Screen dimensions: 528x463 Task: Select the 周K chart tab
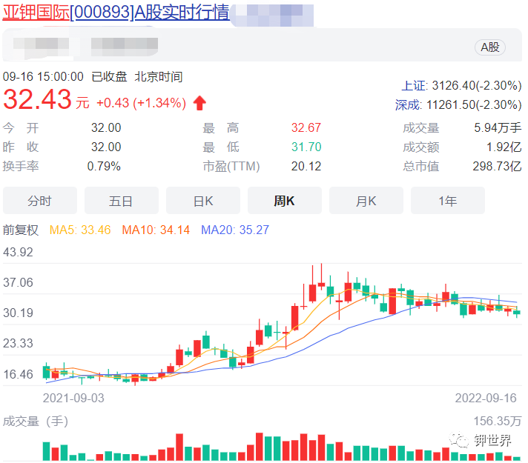[285, 201]
